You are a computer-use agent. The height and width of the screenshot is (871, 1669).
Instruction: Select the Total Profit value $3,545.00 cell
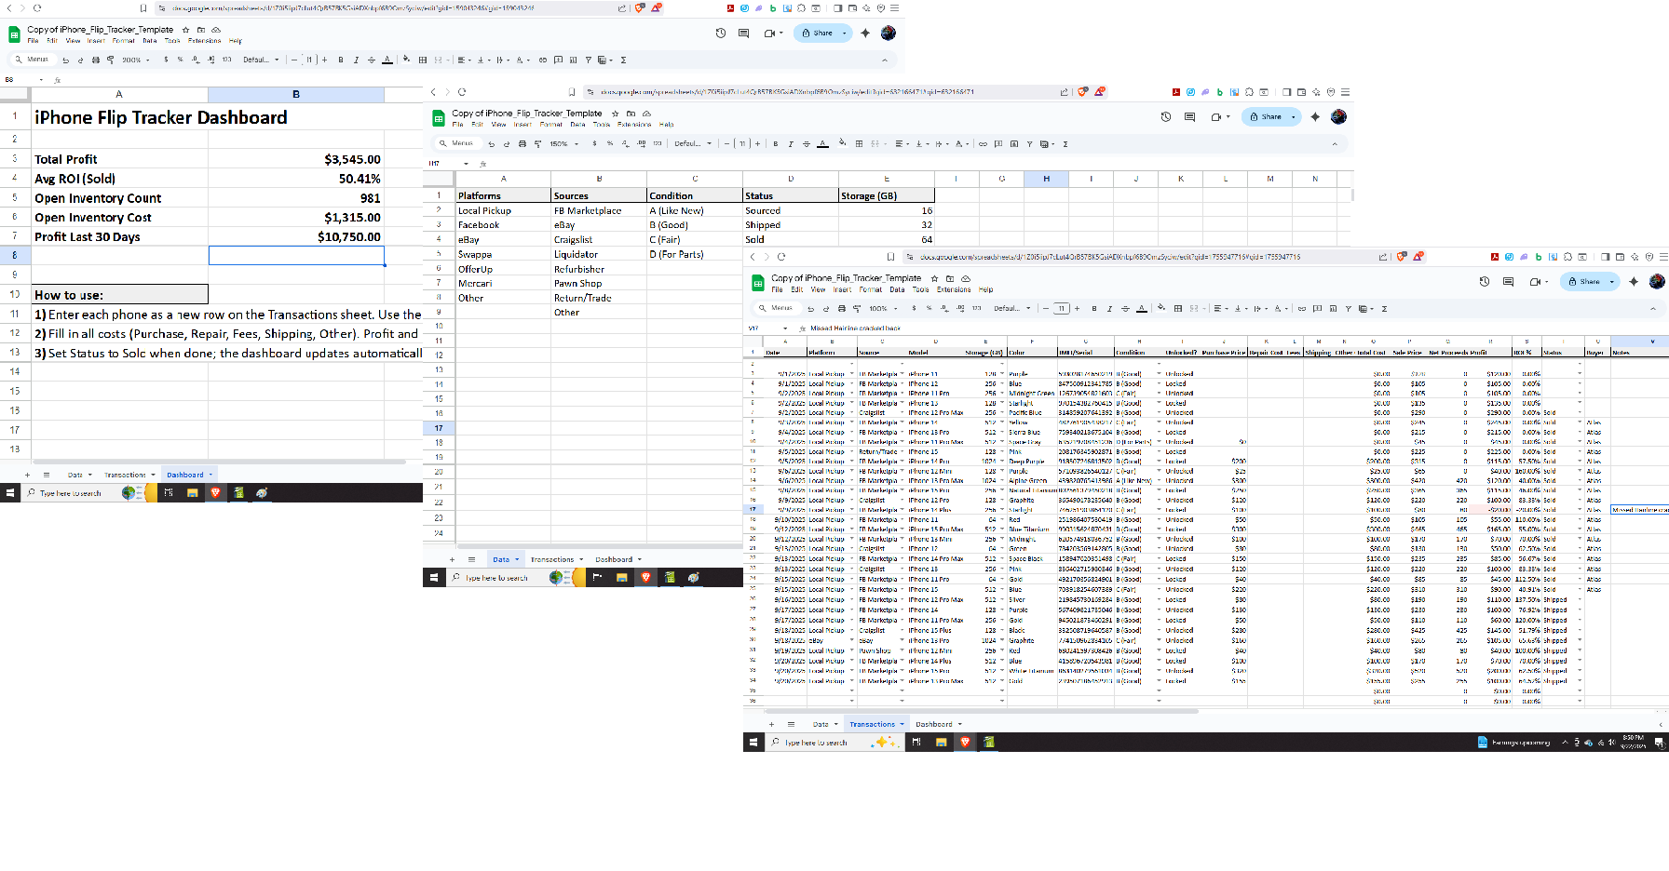[x=296, y=159]
